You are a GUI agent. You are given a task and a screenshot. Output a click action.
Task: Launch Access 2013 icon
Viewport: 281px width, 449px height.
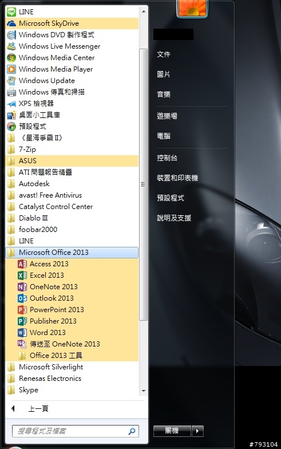[x=22, y=263]
